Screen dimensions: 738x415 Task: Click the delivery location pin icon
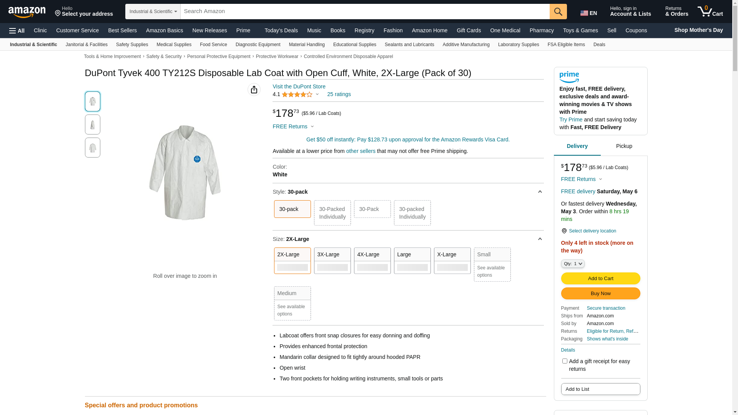(564, 231)
